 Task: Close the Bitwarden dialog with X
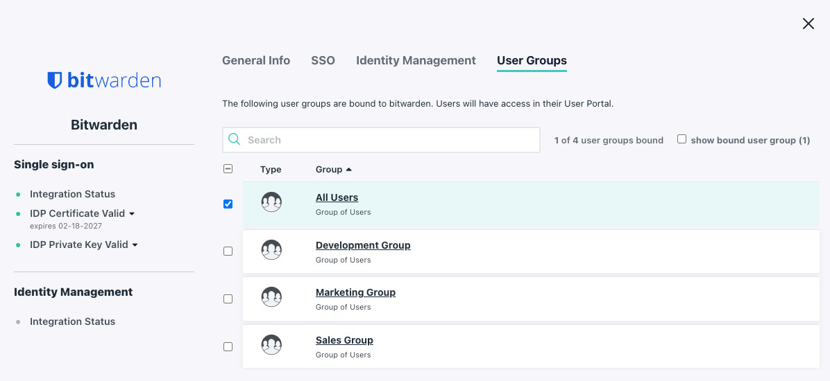coord(808,24)
